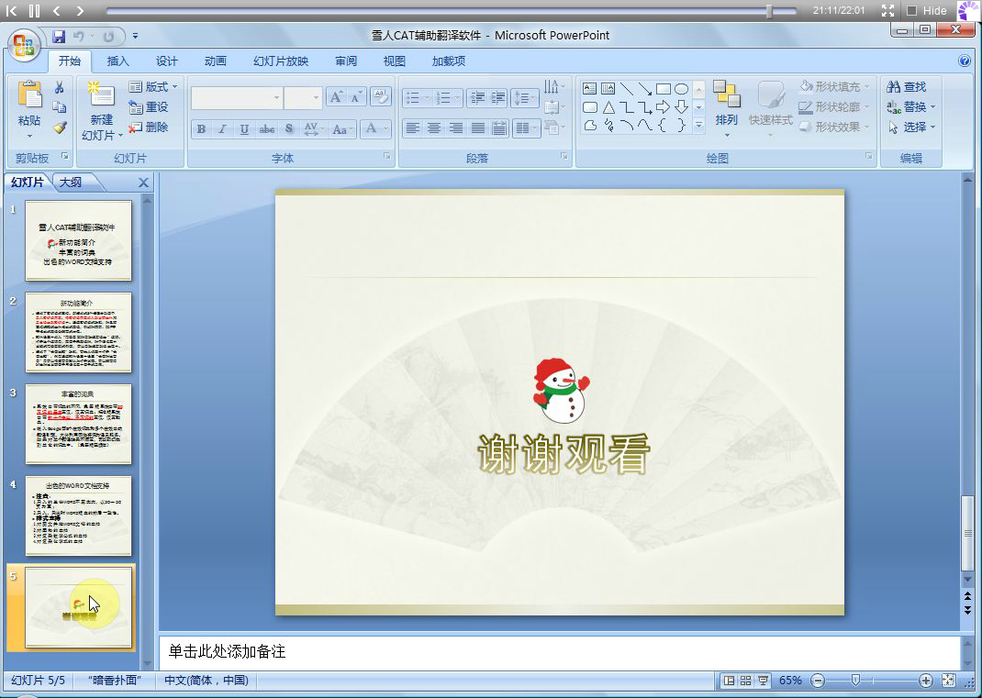Toggle Bold formatting
This screenshot has width=982, height=698.
pos(201,129)
